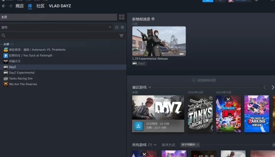Click the You Suck at Parking P icon

[6, 55]
